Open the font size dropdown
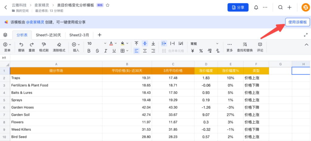311x141 pixels. pos(105,43)
